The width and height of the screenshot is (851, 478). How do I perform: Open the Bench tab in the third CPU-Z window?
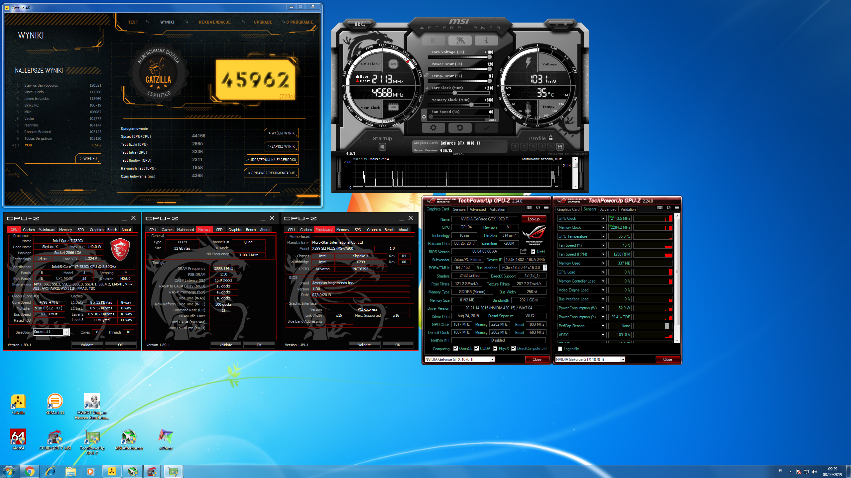(x=389, y=230)
